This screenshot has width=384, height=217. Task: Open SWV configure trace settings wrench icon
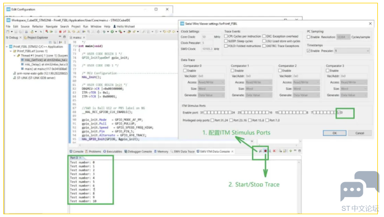260,151
